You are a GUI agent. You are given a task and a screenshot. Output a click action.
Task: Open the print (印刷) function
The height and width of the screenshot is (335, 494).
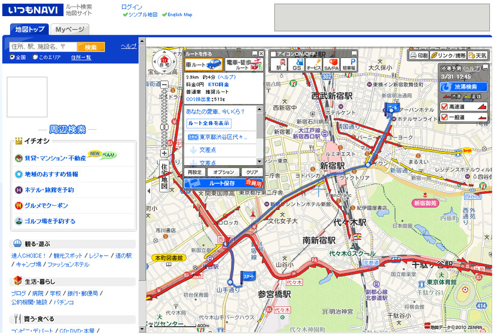coord(419,56)
